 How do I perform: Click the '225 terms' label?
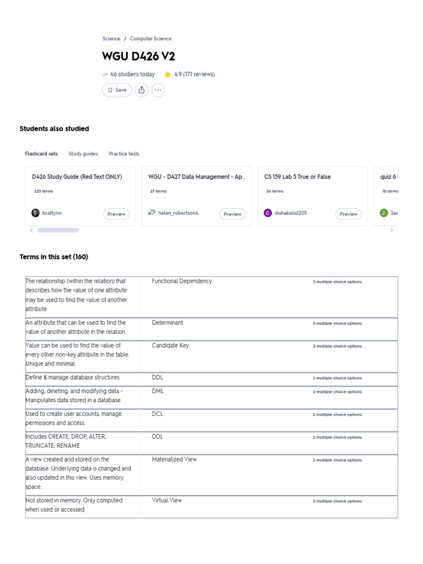click(44, 191)
